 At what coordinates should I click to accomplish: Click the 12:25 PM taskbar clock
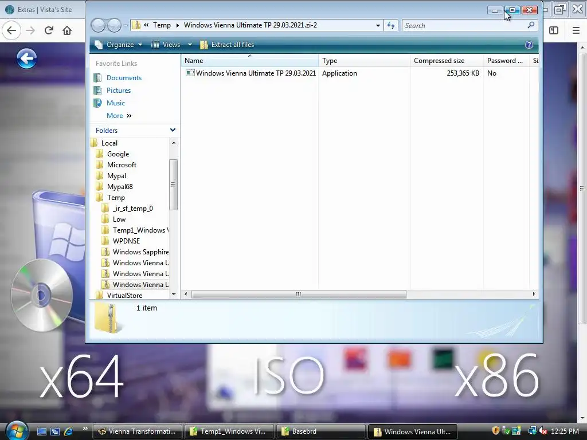[x=565, y=431]
